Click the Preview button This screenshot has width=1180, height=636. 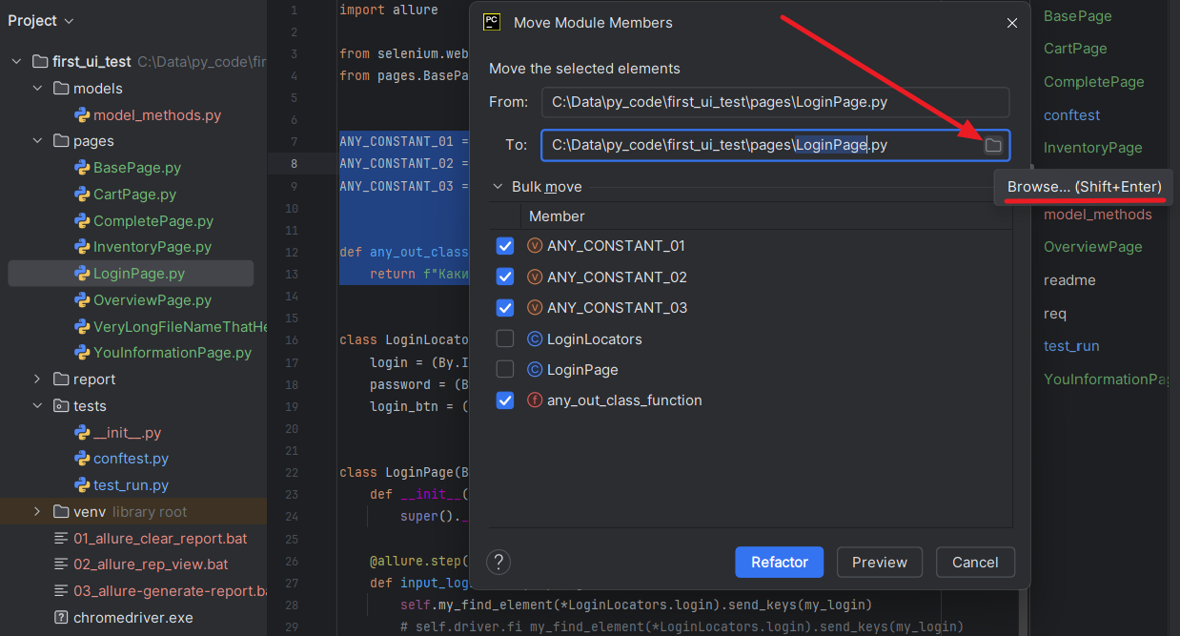879,562
